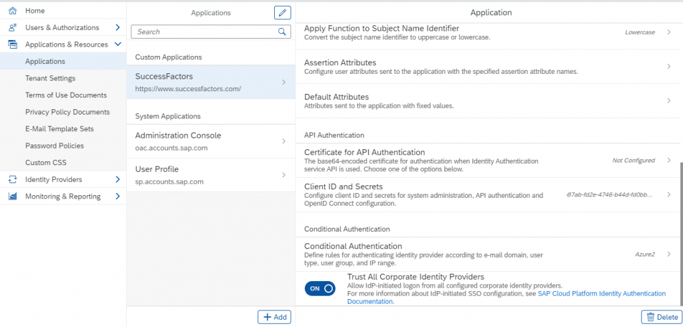Add a new application
The height and width of the screenshot is (327, 683).
pyautogui.click(x=274, y=317)
